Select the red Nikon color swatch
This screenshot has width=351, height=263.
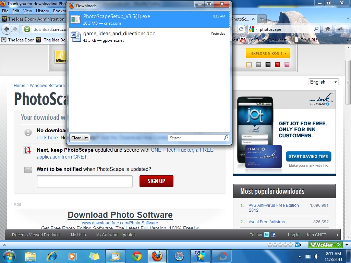(277, 65)
